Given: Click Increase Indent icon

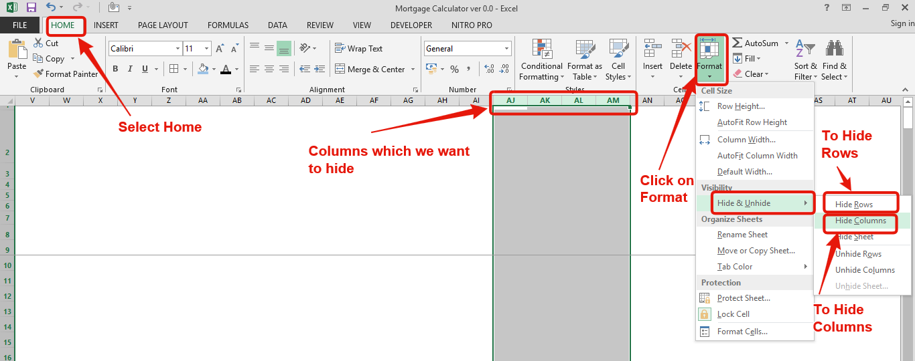Looking at the screenshot, I should pyautogui.click(x=320, y=69).
